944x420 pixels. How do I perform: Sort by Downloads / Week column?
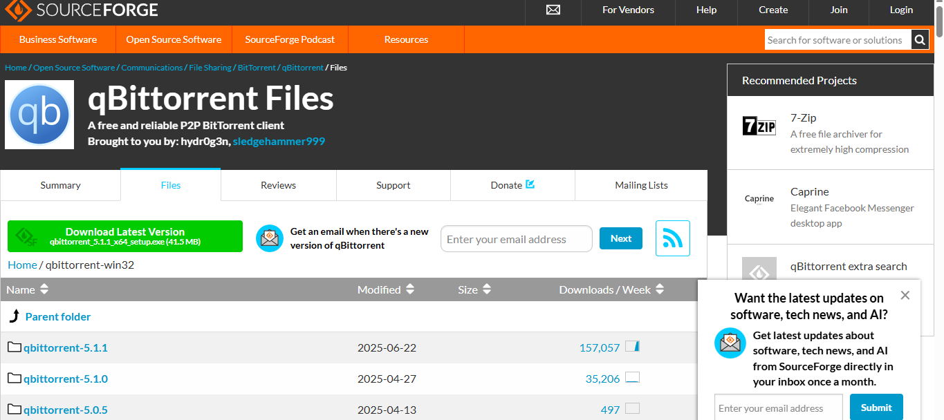coord(611,289)
